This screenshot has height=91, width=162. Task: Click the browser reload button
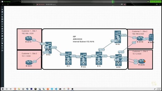8,5
